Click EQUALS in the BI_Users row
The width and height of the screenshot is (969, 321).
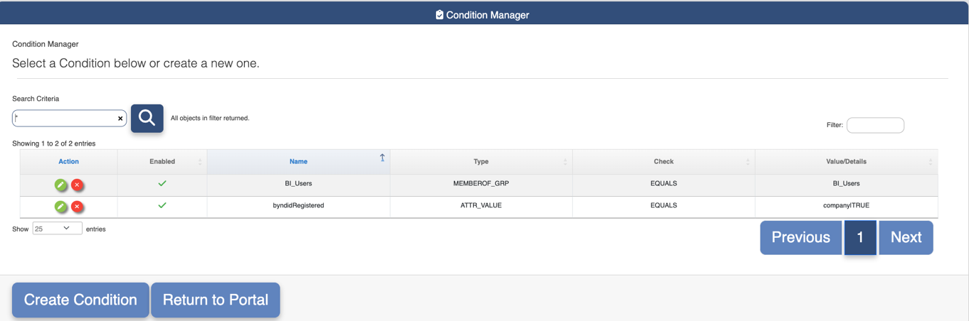[x=664, y=183]
